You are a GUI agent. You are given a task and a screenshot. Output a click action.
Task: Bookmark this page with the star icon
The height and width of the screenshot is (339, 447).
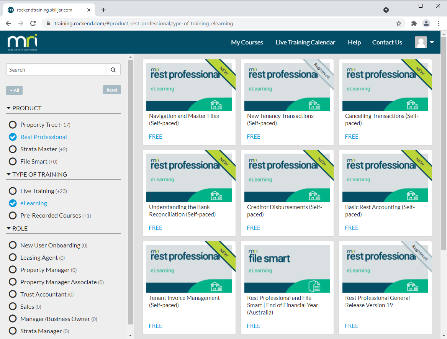point(398,23)
